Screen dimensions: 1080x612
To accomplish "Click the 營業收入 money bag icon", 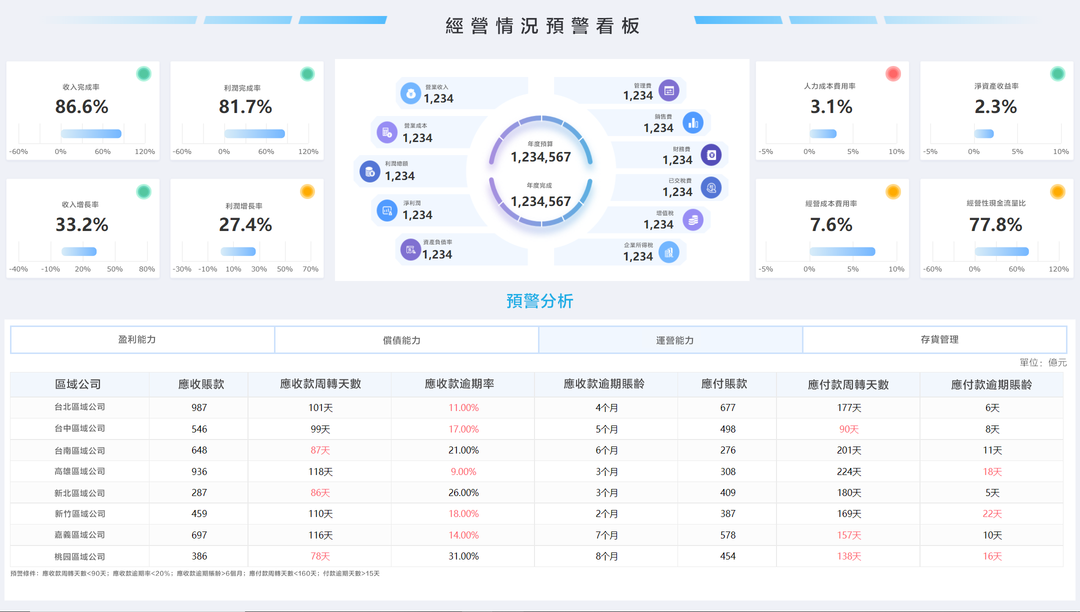I will point(410,93).
